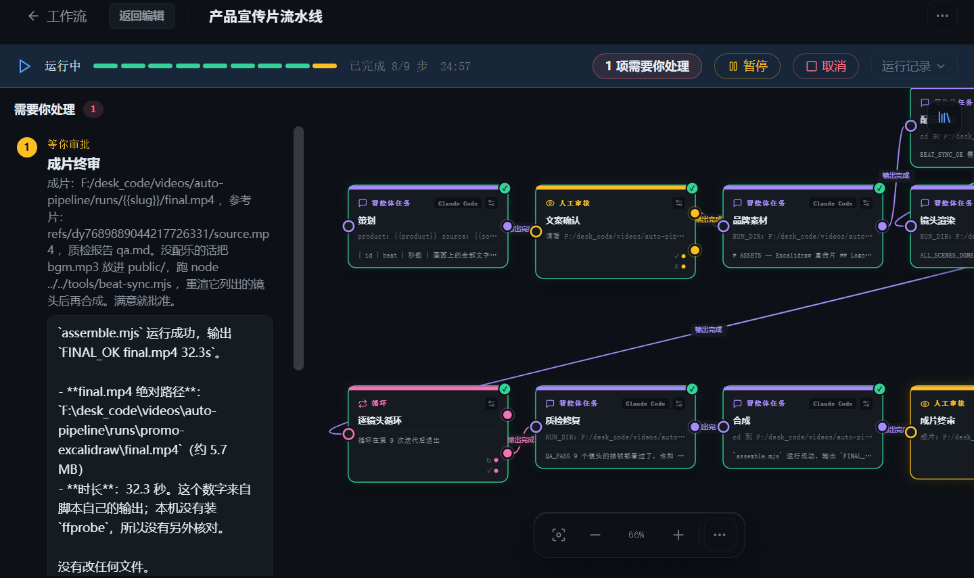Click Claude Code tag on 合成 node
The height and width of the screenshot is (578, 974).
(833, 404)
